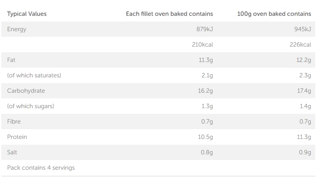Screen dimensions: 317x177
Task: Select the 226kcal value
Action: [x=300, y=45]
